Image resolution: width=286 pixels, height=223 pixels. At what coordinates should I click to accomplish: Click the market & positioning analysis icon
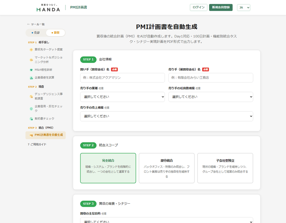click(31, 60)
